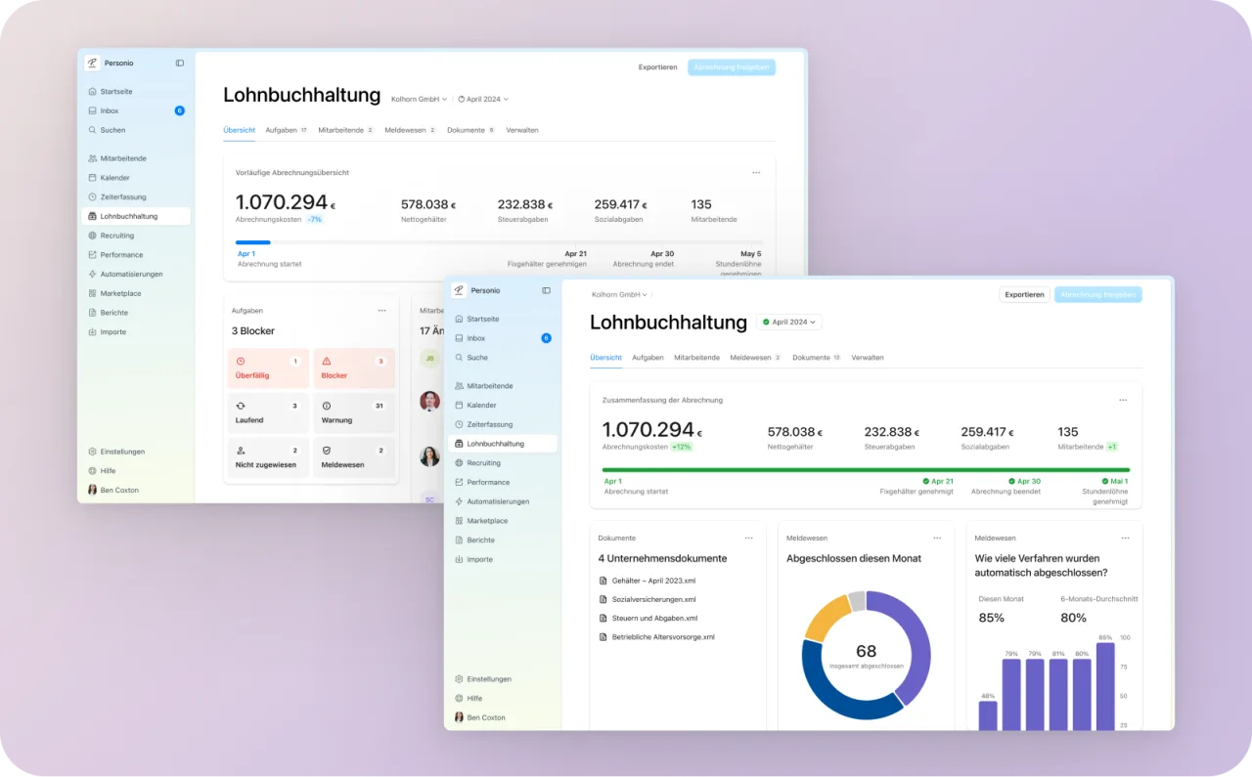The width and height of the screenshot is (1252, 777).
Task: Open the Warnung task tile
Action: (354, 412)
